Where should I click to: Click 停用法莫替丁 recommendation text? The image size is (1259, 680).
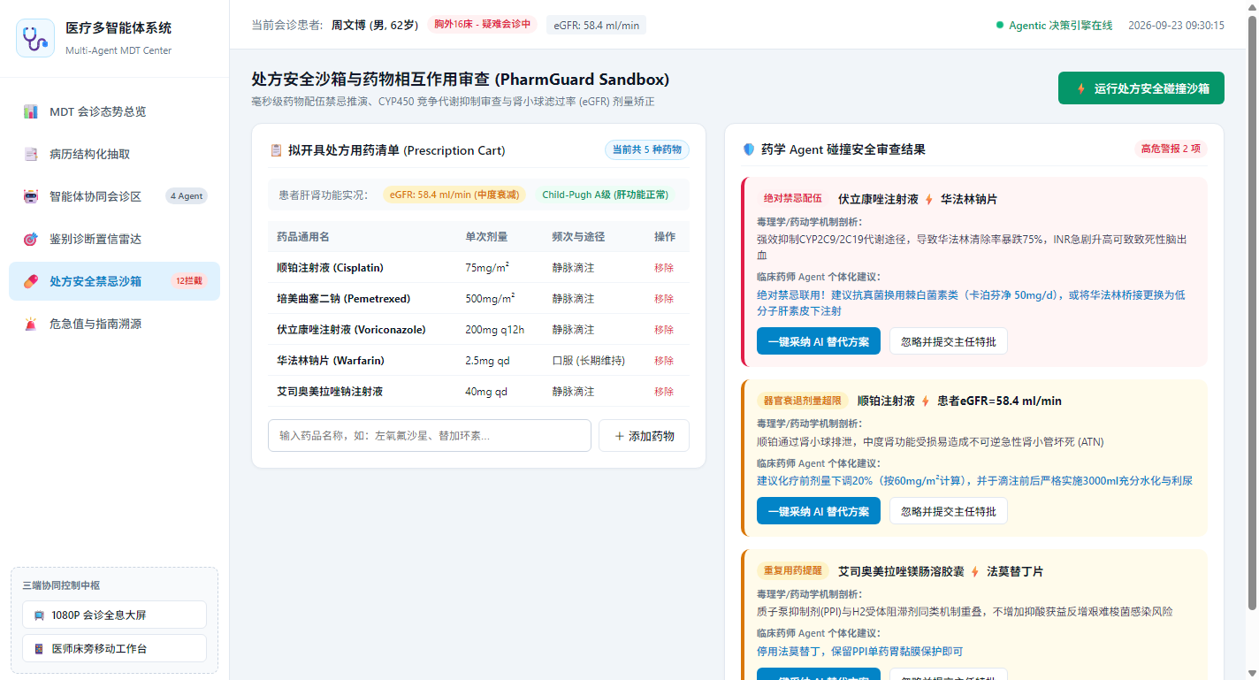(859, 651)
